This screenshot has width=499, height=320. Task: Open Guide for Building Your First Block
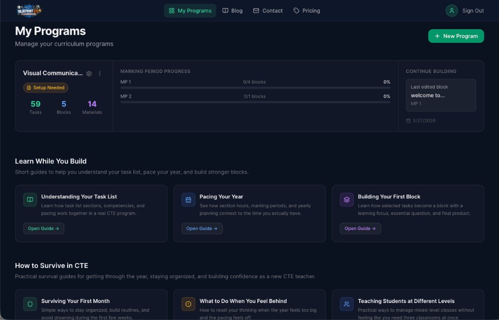tap(360, 228)
